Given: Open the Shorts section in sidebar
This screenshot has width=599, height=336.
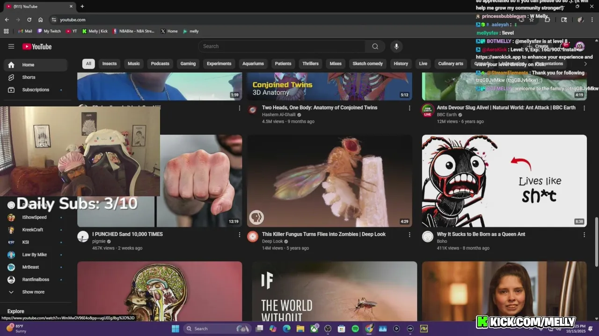Looking at the screenshot, I should click(x=35, y=77).
